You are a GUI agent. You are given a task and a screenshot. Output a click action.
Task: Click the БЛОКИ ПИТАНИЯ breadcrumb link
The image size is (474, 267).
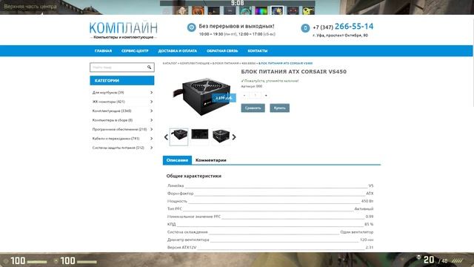(x=225, y=63)
